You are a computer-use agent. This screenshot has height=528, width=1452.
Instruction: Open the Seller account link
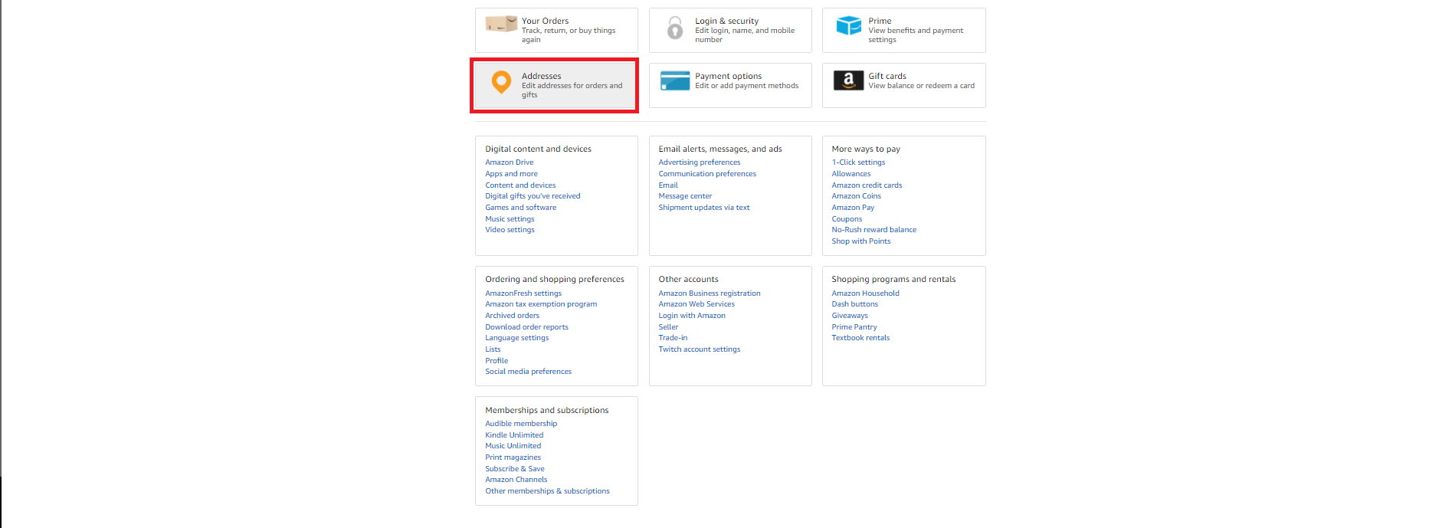[668, 327]
